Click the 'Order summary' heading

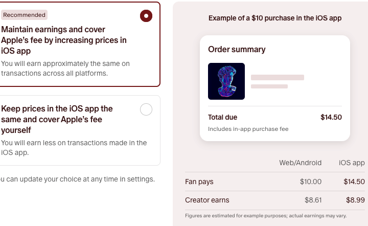click(x=237, y=50)
